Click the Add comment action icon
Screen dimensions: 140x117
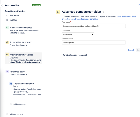[x=11, y=84]
